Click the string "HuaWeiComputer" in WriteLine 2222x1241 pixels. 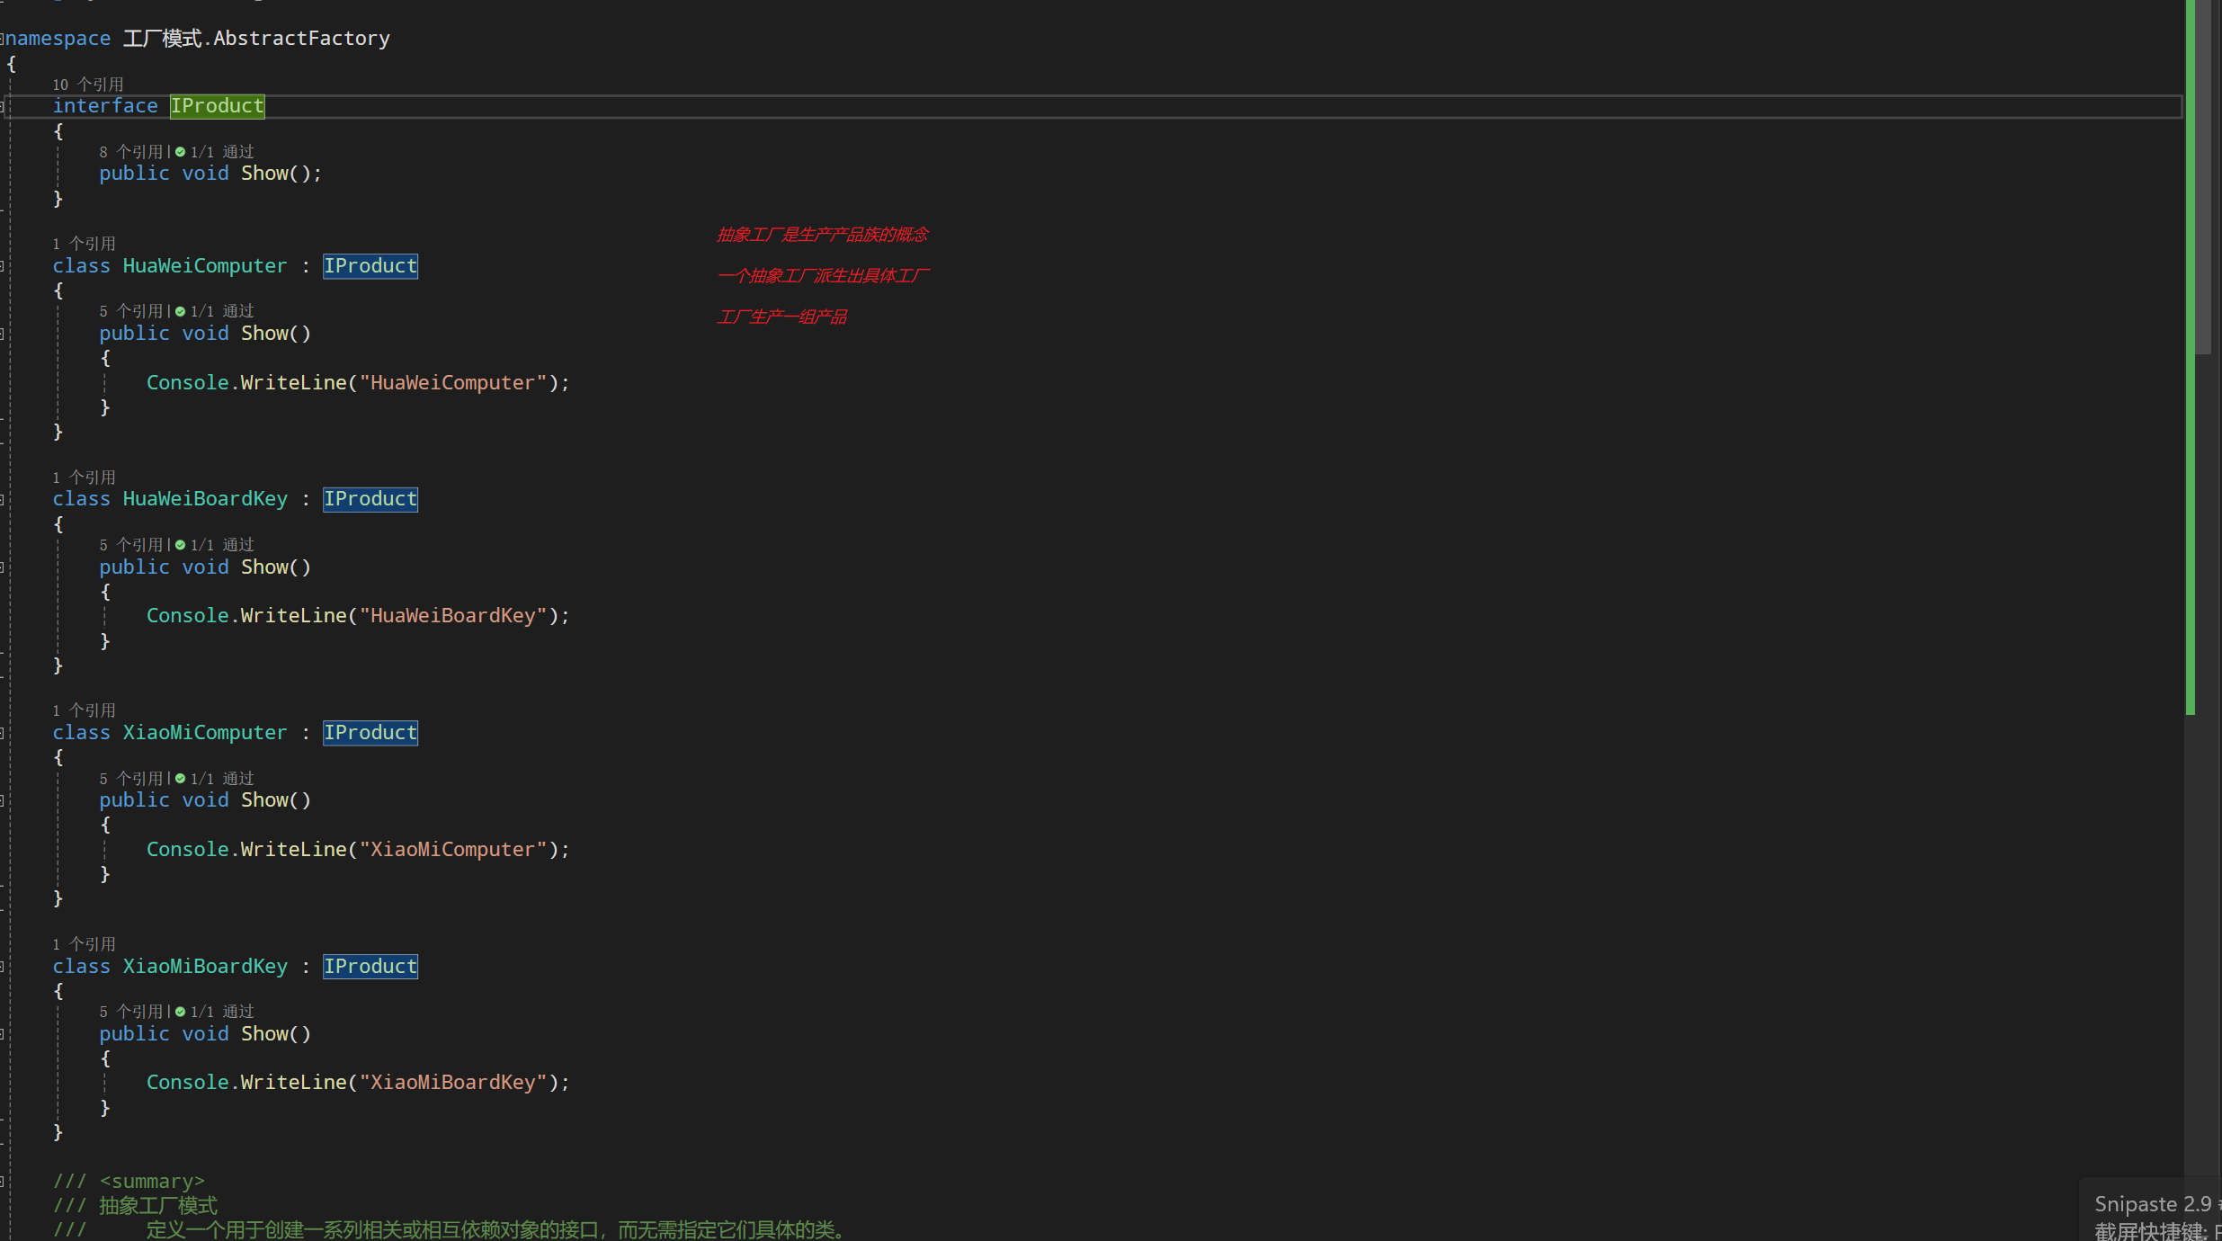coord(453,383)
